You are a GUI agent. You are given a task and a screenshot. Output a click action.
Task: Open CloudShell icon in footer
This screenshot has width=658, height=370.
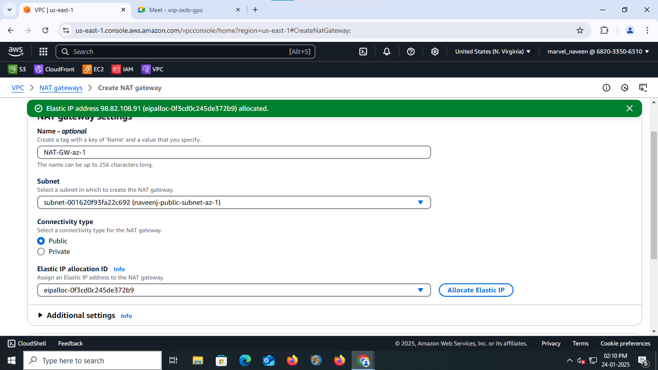point(12,344)
